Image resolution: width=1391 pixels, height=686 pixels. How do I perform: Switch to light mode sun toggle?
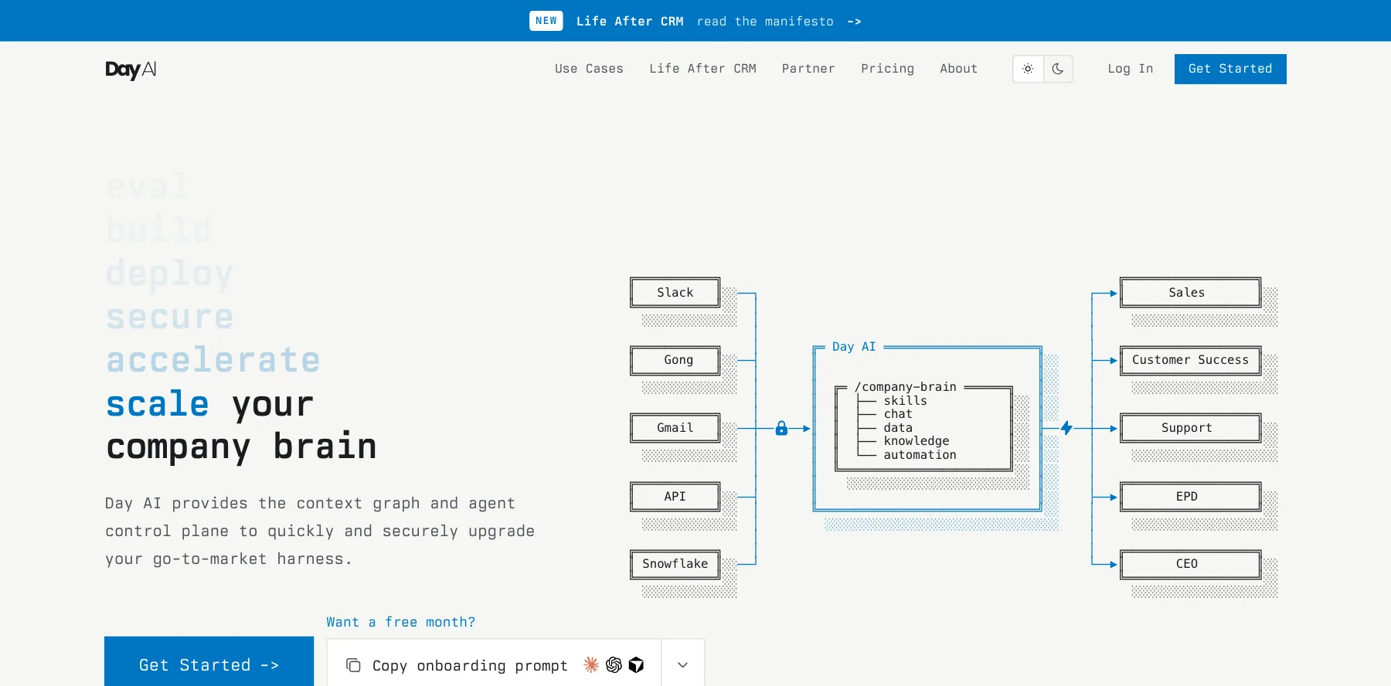(x=1028, y=69)
